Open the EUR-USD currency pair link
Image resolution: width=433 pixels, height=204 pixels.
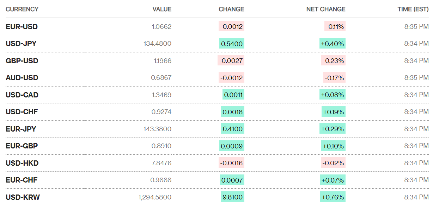(22, 27)
